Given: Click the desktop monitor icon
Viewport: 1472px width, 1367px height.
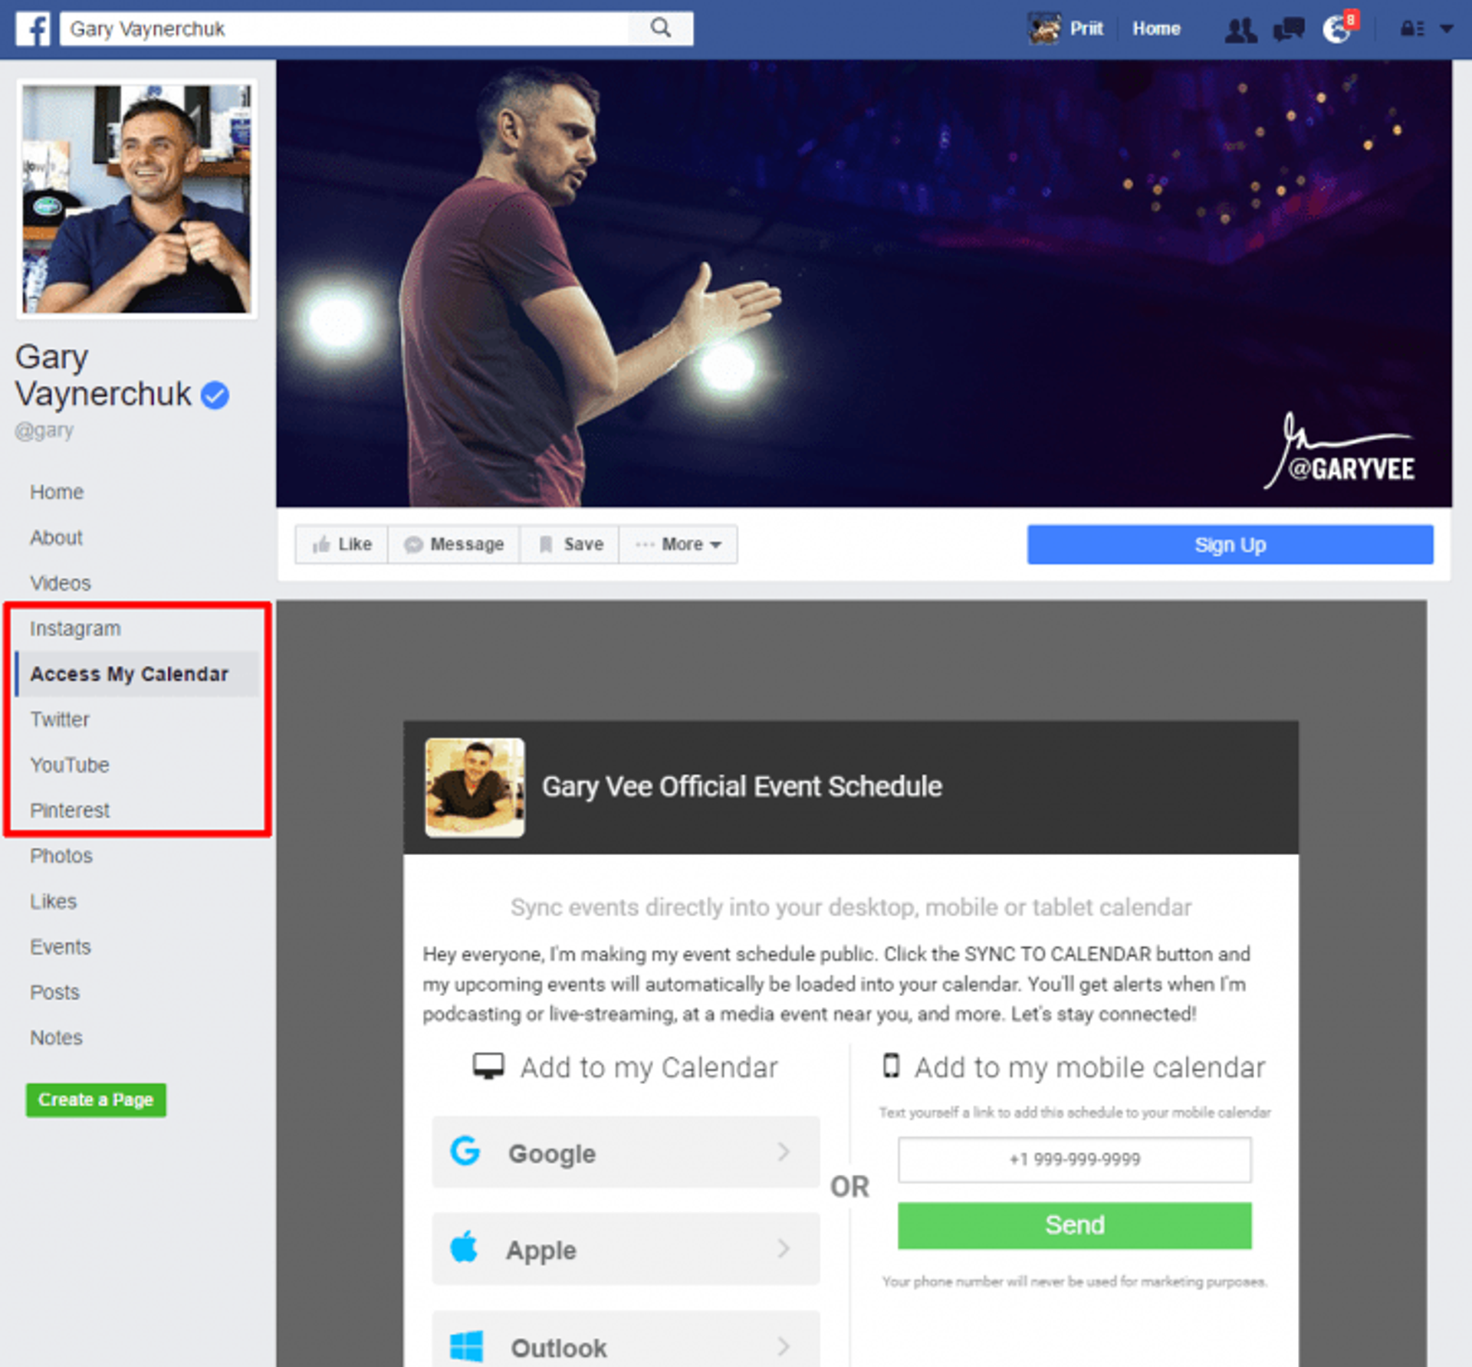Looking at the screenshot, I should (488, 1066).
